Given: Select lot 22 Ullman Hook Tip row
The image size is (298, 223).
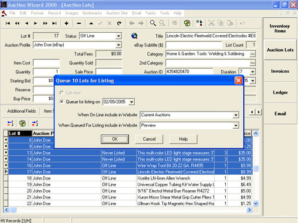Looking at the screenshot, I should point(130,203).
